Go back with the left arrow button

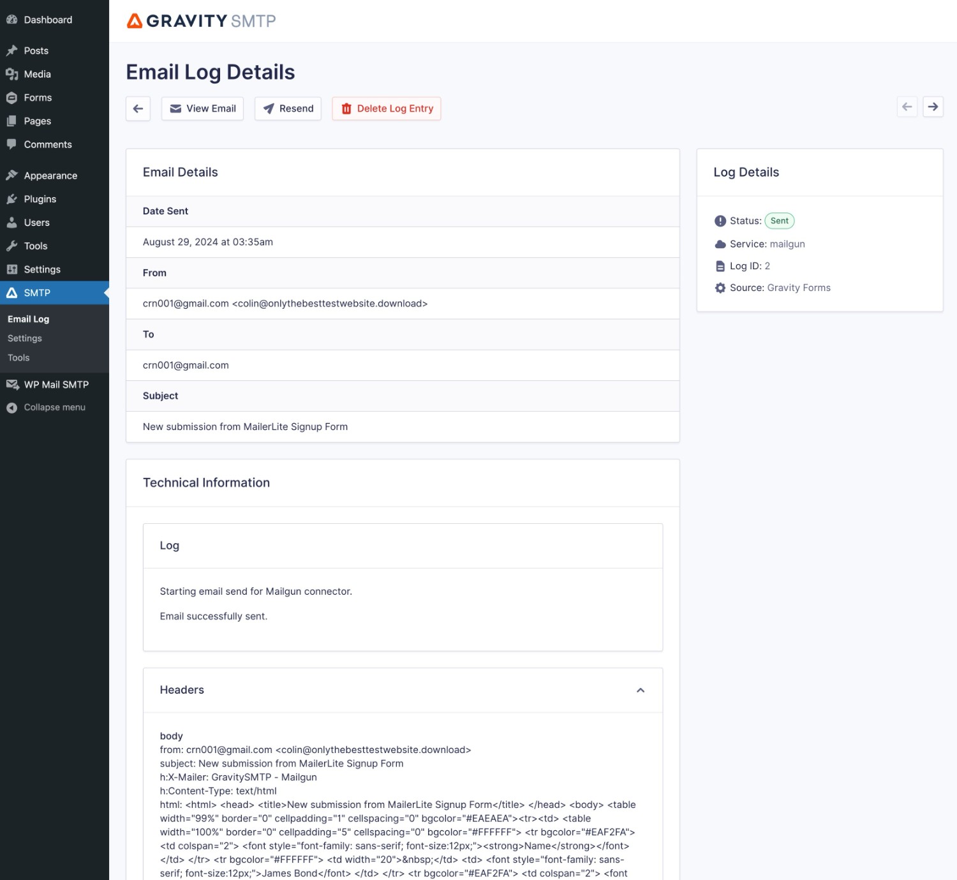[138, 108]
